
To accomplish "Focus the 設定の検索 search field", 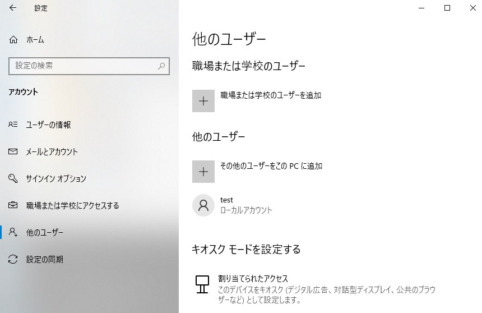I will pos(89,66).
